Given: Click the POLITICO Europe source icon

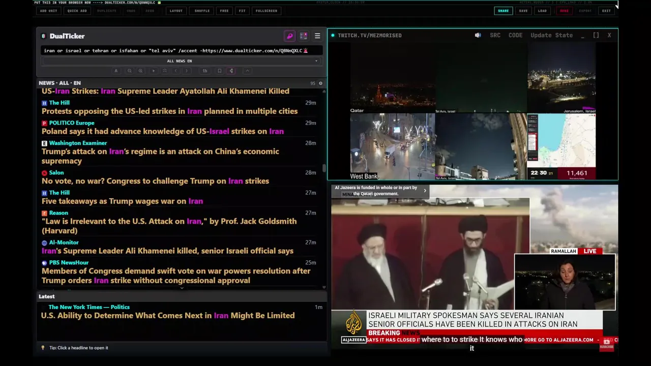Looking at the screenshot, I should pyautogui.click(x=44, y=123).
